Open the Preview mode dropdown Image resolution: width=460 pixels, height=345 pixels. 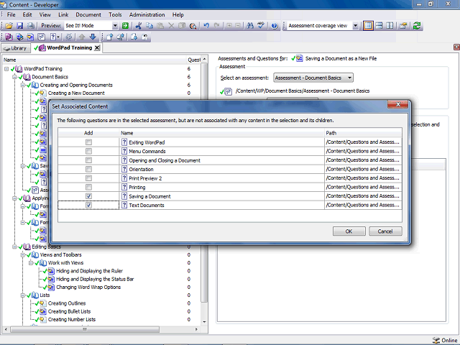(115, 26)
